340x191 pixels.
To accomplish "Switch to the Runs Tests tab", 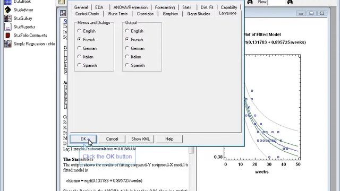I will pyautogui.click(x=118, y=14).
